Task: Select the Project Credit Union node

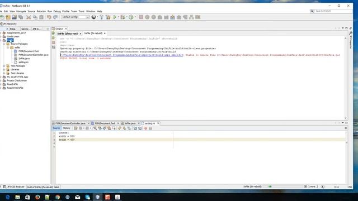Action: point(17,80)
